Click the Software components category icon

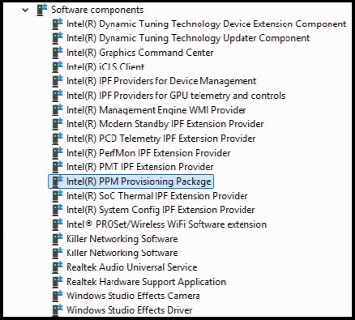click(x=42, y=11)
